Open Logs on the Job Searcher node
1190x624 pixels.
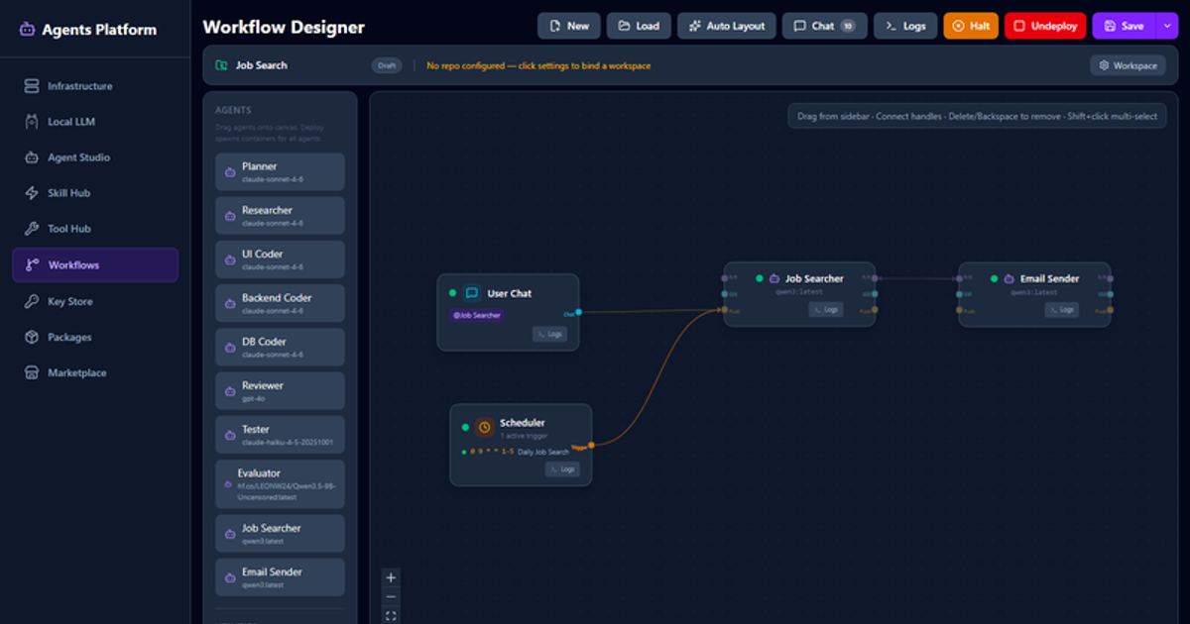point(826,310)
